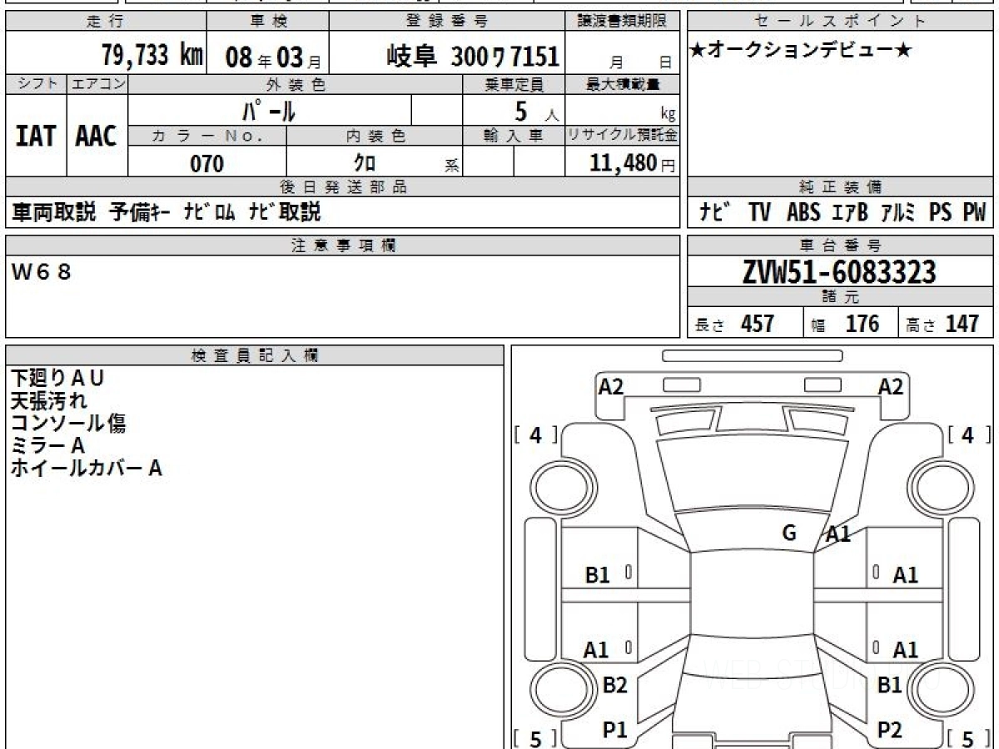This screenshot has width=999, height=749.
Task: Click the セールスポイント header
Action: (x=840, y=22)
